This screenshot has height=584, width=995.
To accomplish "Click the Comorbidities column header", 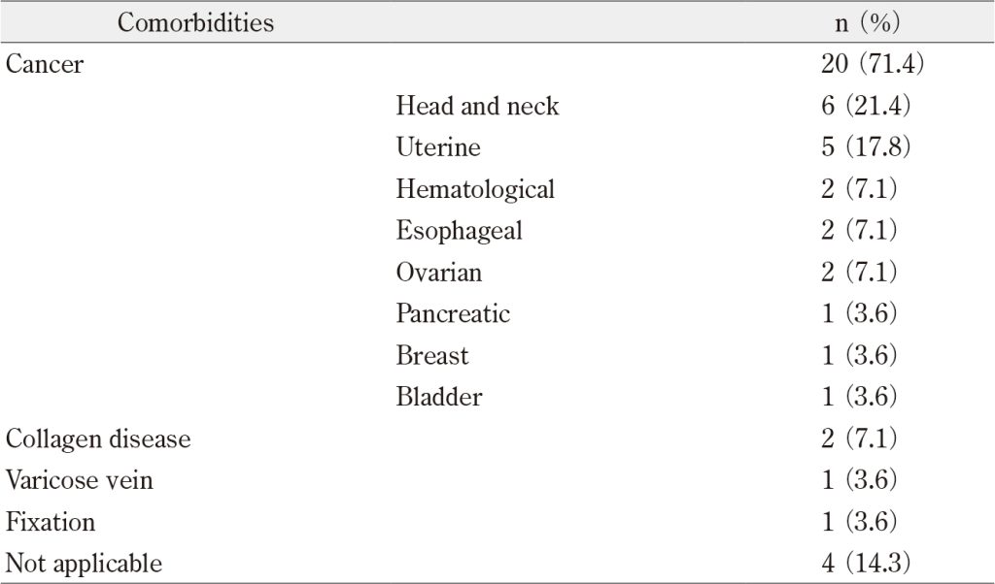I will [x=195, y=23].
